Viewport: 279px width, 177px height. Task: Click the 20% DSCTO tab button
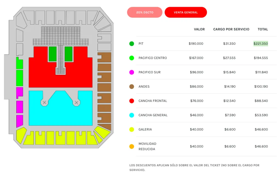[145, 12]
